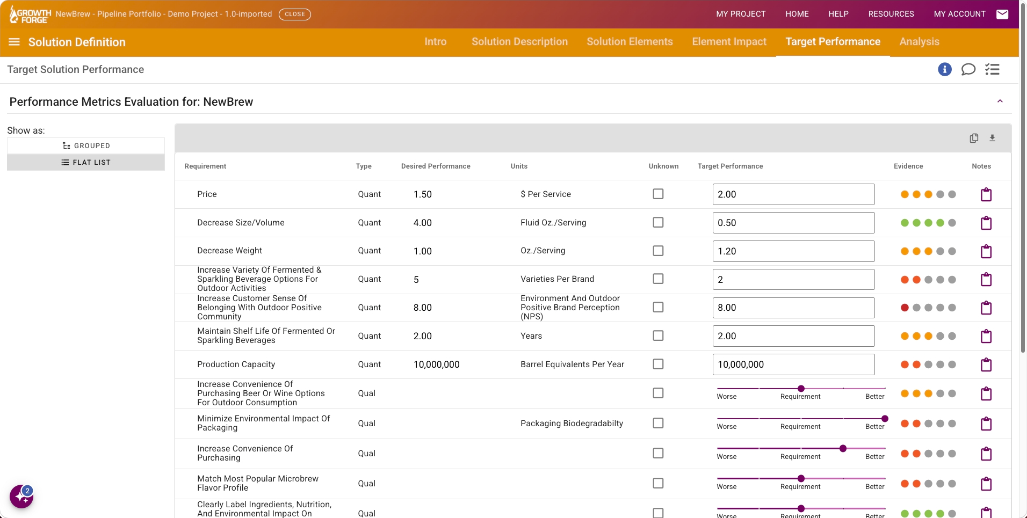Open notes for Increase Convenience Of Purchasing

986,454
